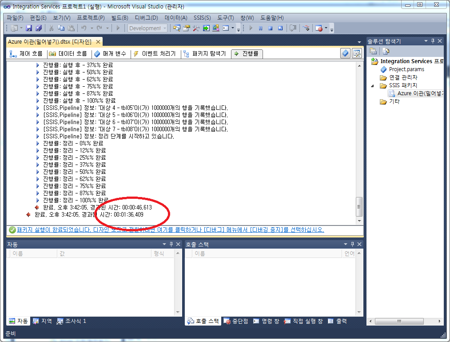
Task: Open the dropdown next to Breakpoints icon
Action: 326,28
